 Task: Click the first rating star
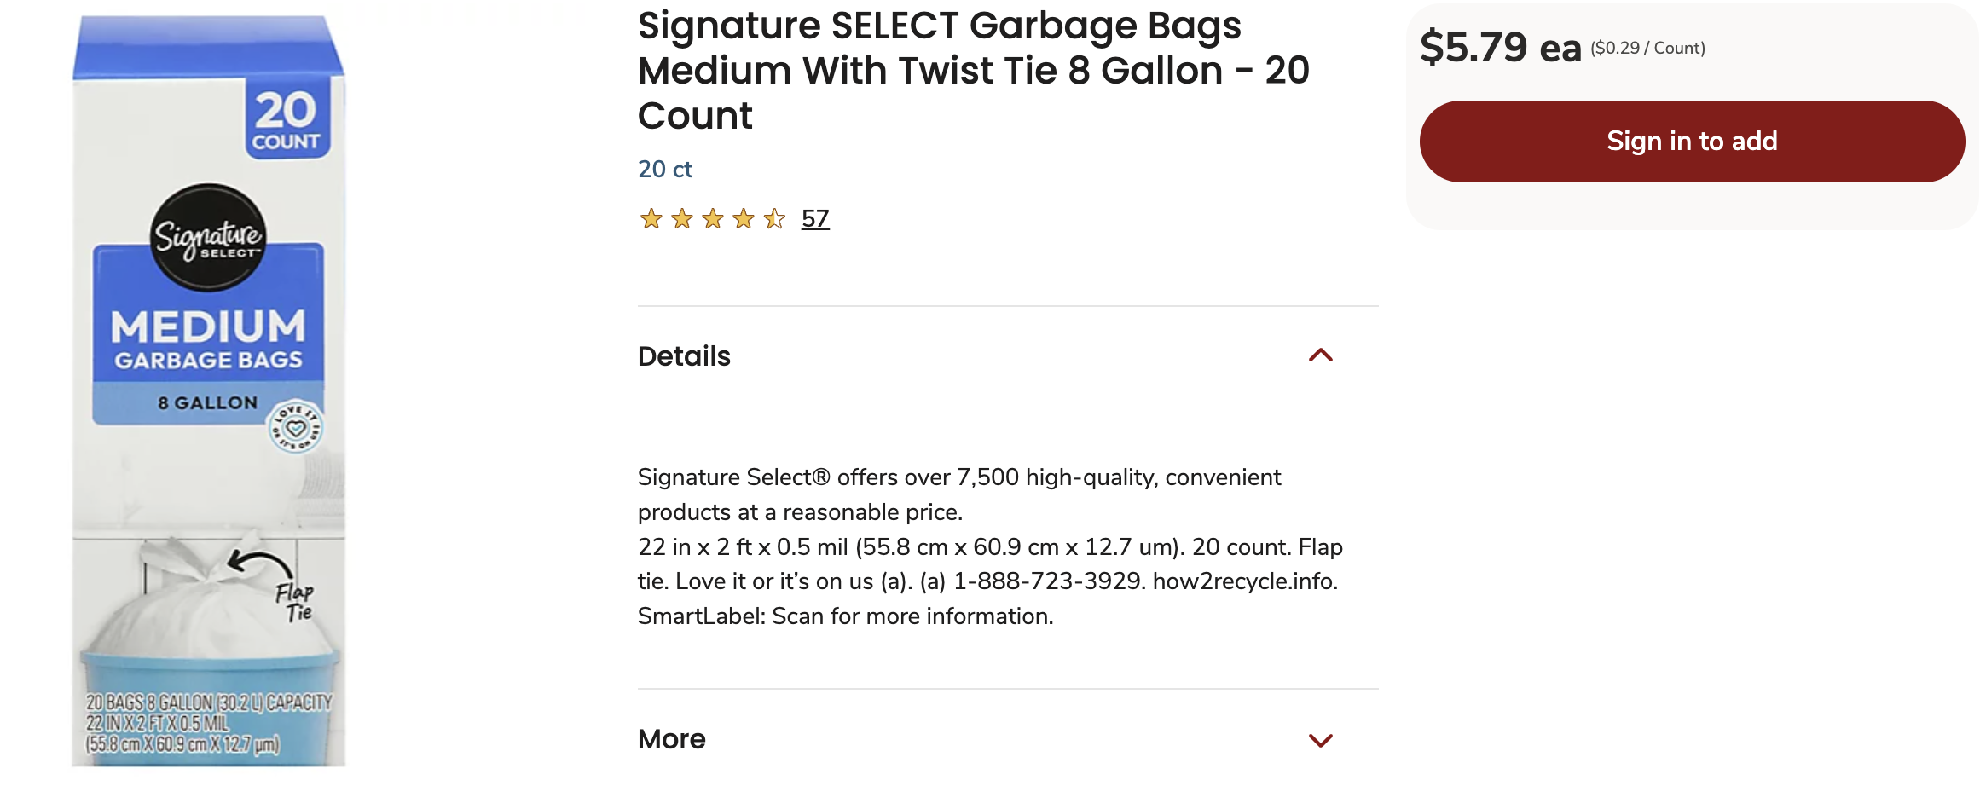pos(651,219)
